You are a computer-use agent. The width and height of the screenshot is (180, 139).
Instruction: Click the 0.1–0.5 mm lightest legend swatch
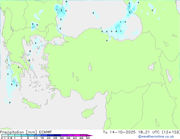tap(5, 135)
